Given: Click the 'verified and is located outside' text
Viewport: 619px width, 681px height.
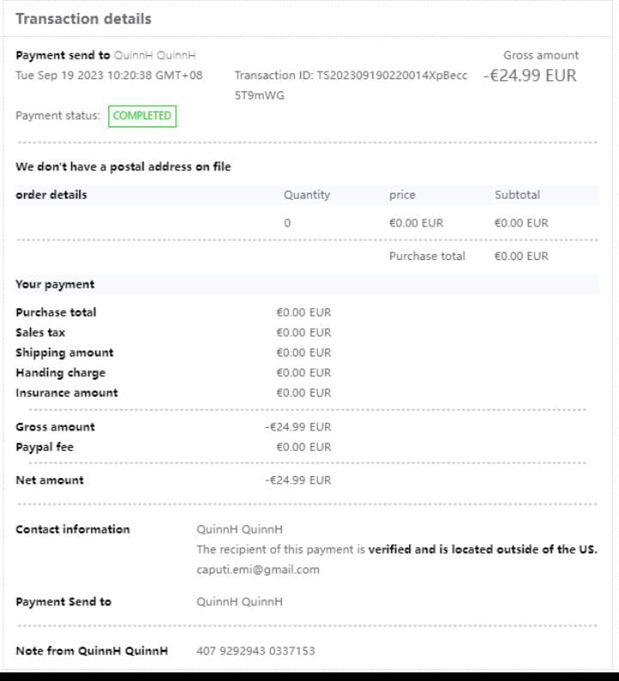Looking at the screenshot, I should (x=482, y=549).
